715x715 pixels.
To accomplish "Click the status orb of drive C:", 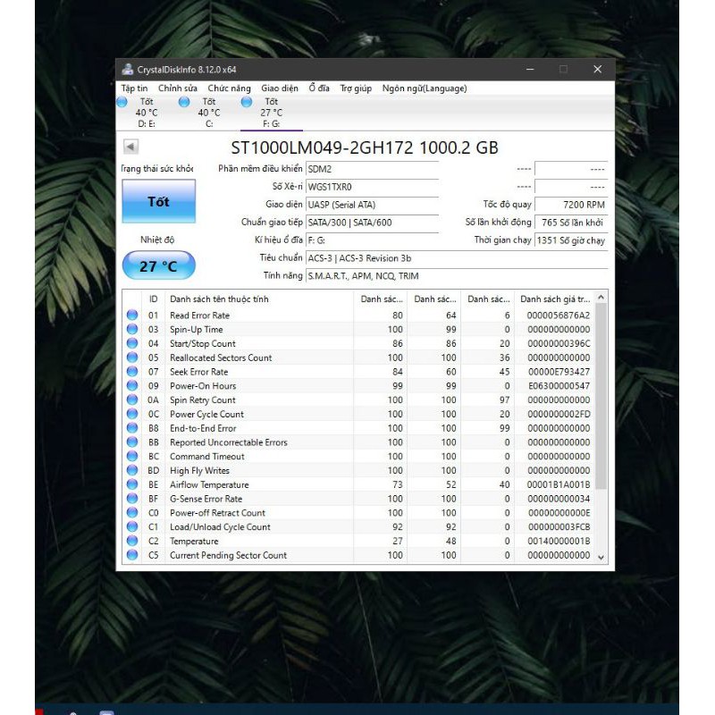I will pos(184,102).
